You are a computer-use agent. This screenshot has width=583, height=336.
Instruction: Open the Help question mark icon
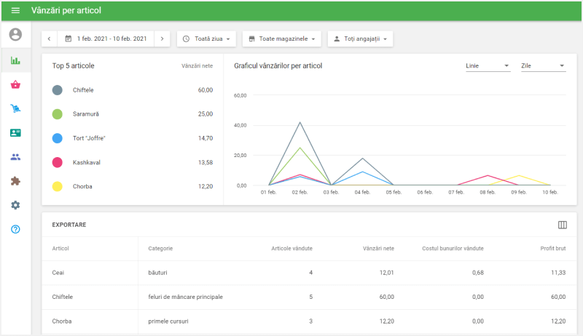click(15, 229)
